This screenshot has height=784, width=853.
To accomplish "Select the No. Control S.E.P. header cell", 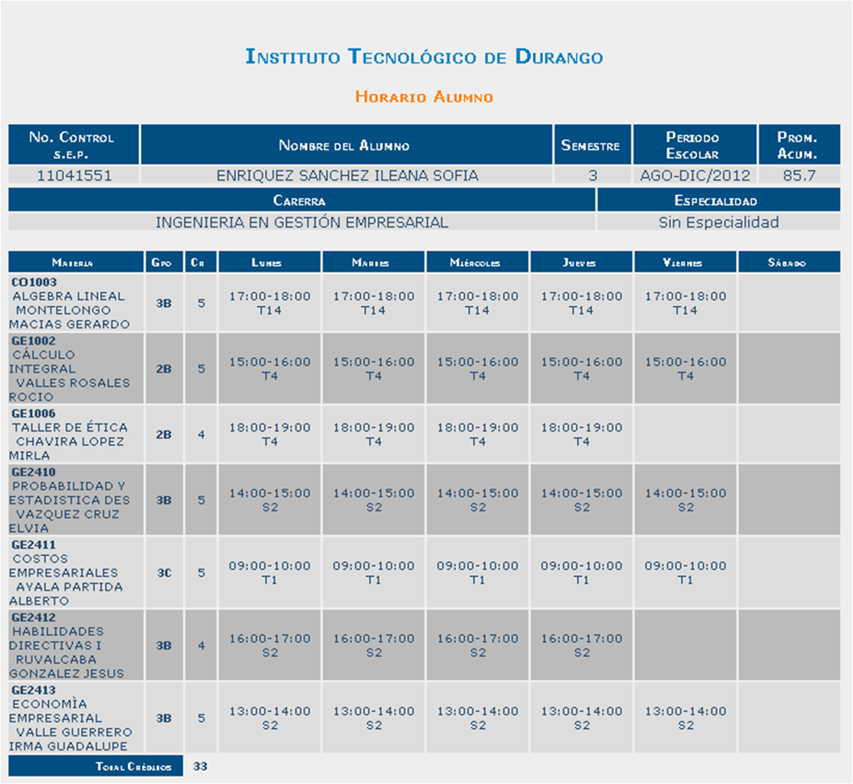I will [73, 145].
